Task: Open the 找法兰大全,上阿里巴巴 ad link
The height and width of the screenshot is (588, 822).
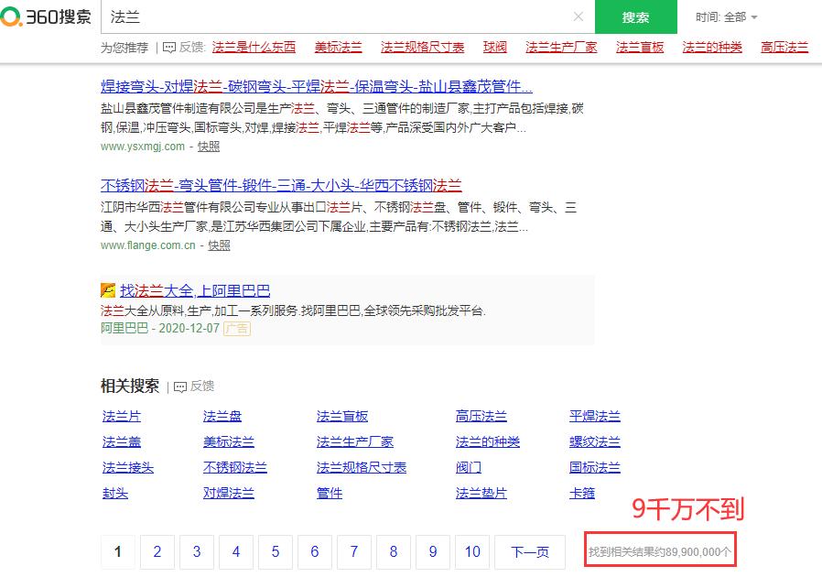Action: (x=192, y=290)
